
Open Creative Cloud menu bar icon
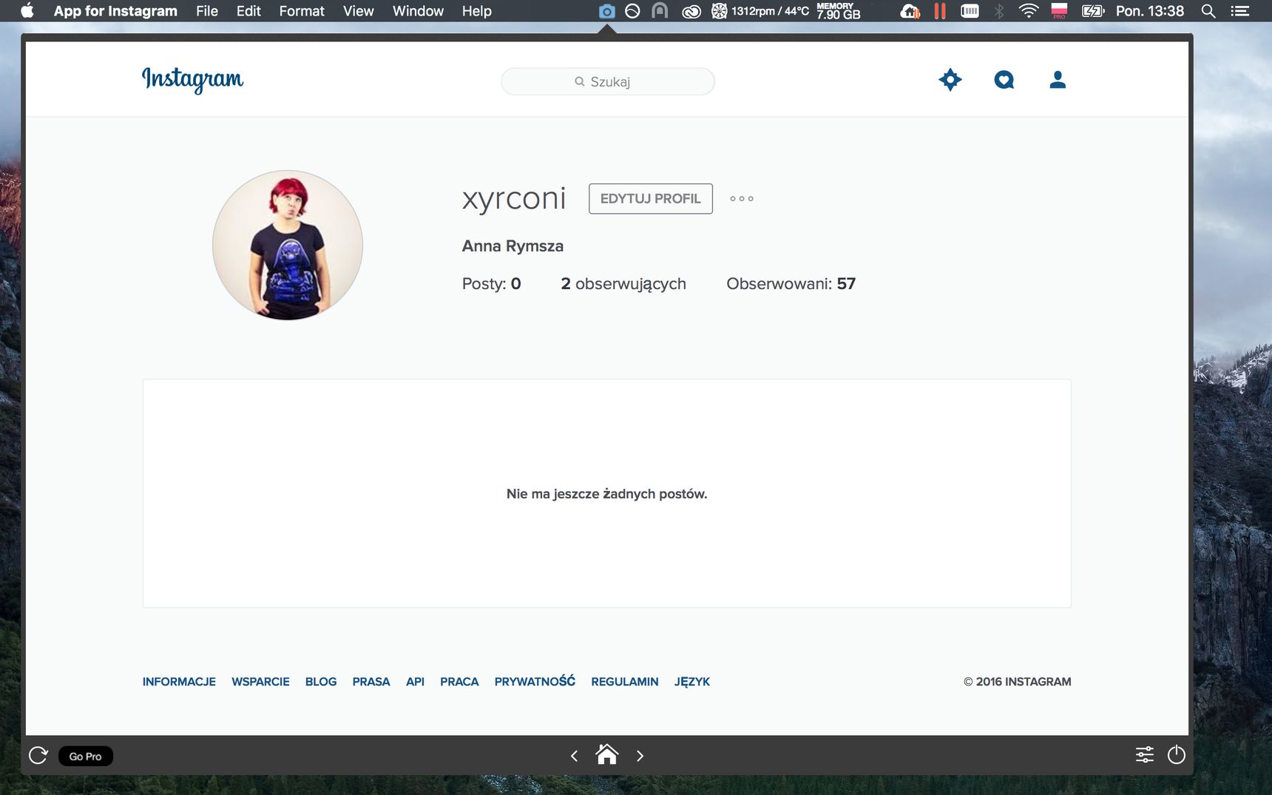(x=691, y=11)
